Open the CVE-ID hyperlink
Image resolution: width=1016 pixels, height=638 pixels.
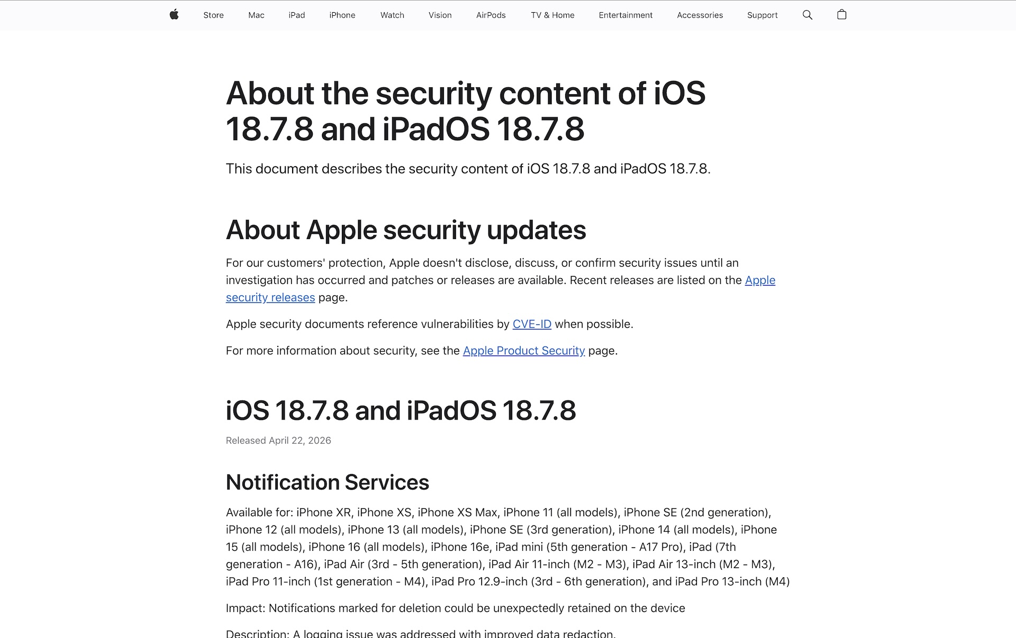tap(532, 324)
